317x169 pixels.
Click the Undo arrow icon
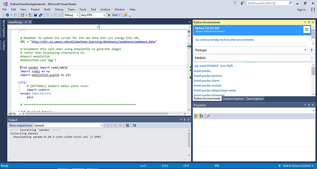pos(47,15)
